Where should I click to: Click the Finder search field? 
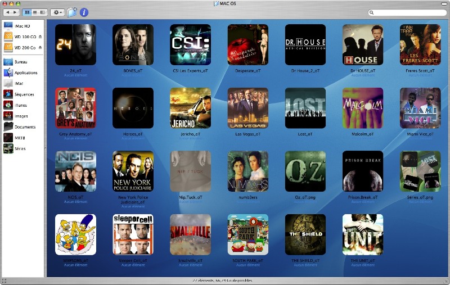click(407, 12)
